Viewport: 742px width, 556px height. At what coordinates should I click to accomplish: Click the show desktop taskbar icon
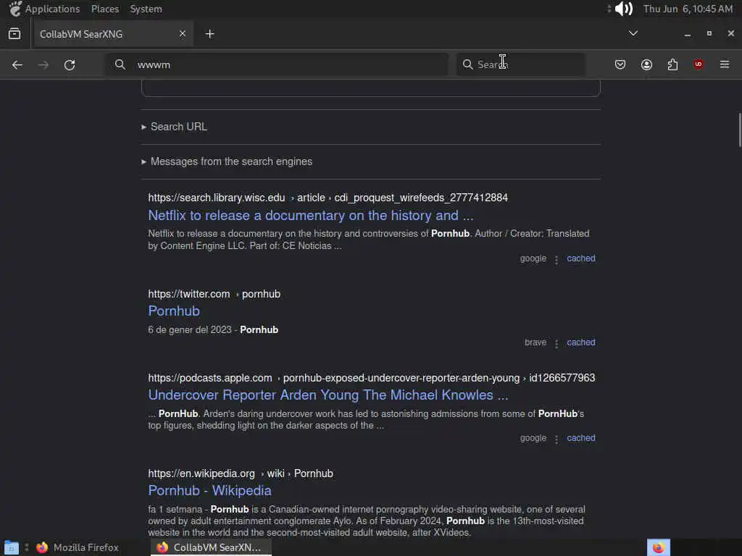point(11,547)
